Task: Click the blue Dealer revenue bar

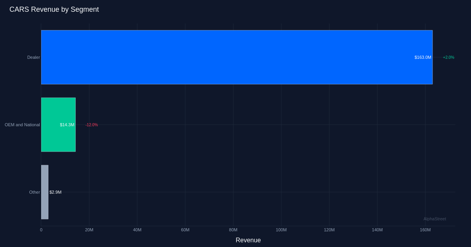Action: tap(237, 57)
